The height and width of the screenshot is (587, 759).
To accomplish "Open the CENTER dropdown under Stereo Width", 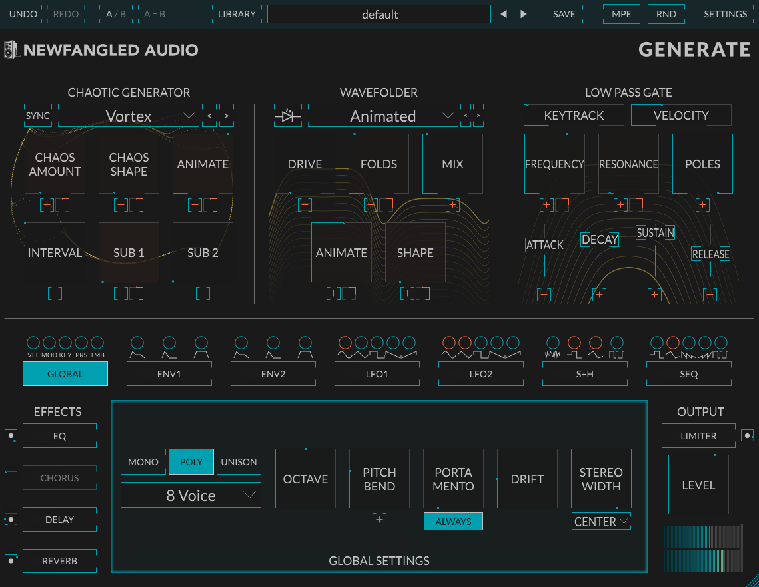I will click(600, 522).
